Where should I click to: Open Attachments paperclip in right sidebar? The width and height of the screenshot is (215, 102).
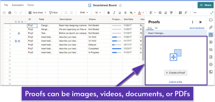211,27
